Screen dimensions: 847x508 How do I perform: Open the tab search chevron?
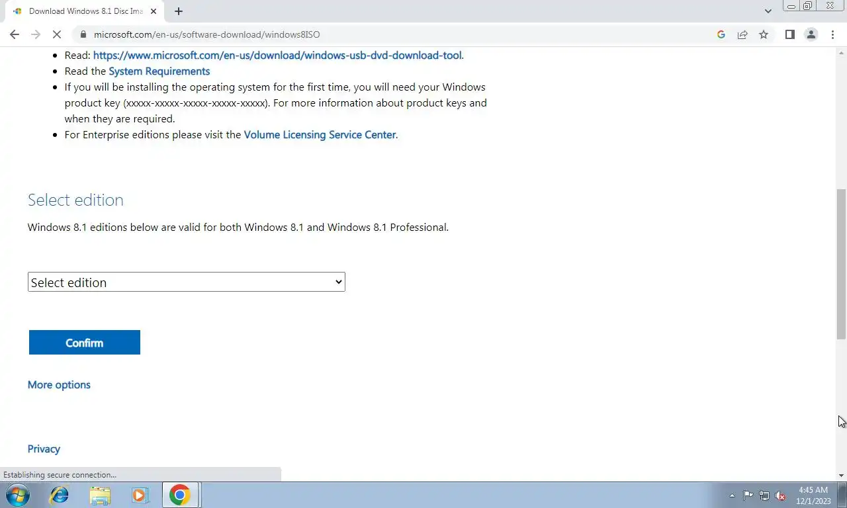[x=768, y=11]
